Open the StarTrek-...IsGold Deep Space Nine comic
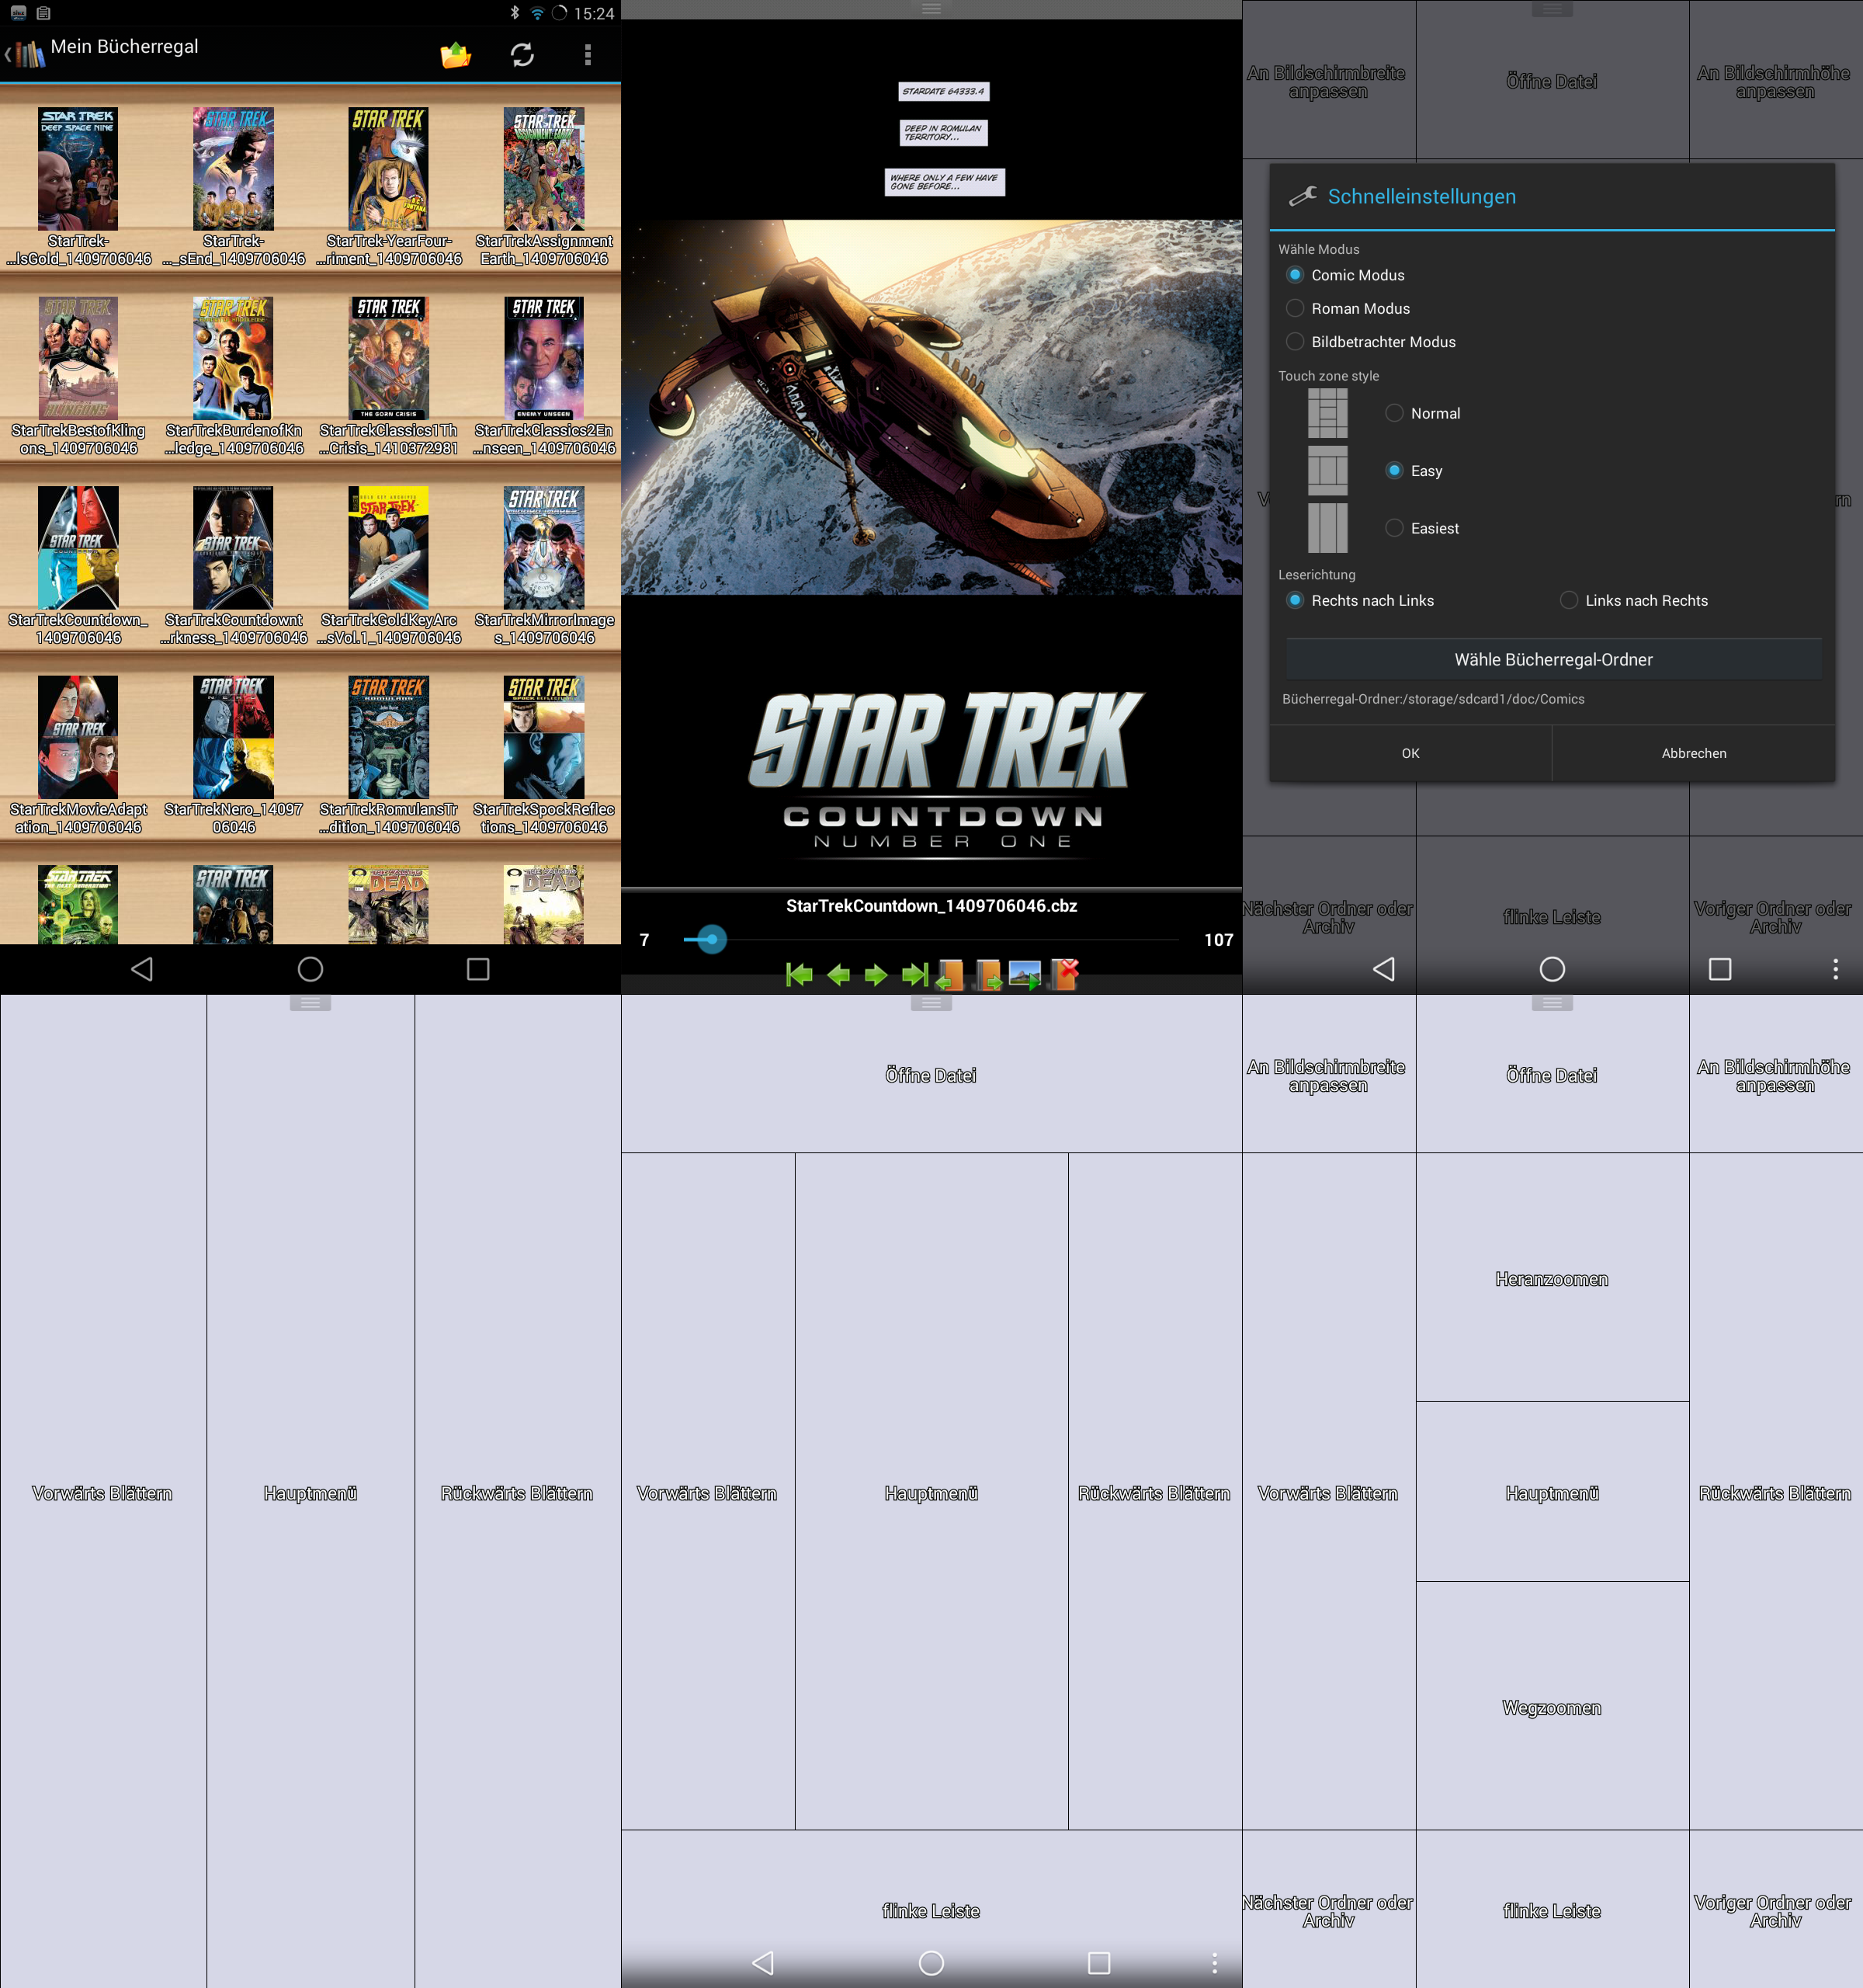The height and width of the screenshot is (1988, 1863). click(78, 168)
